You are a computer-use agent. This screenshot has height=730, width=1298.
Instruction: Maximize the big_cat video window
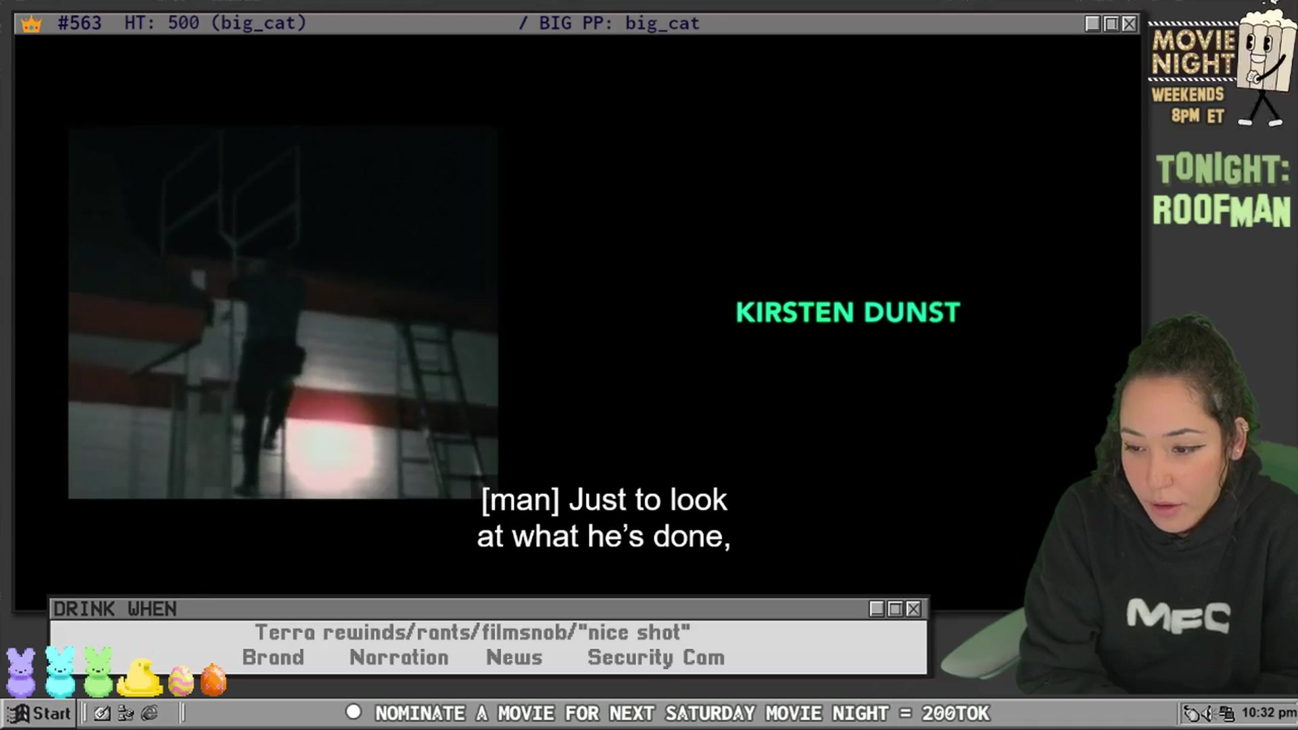point(1111,24)
